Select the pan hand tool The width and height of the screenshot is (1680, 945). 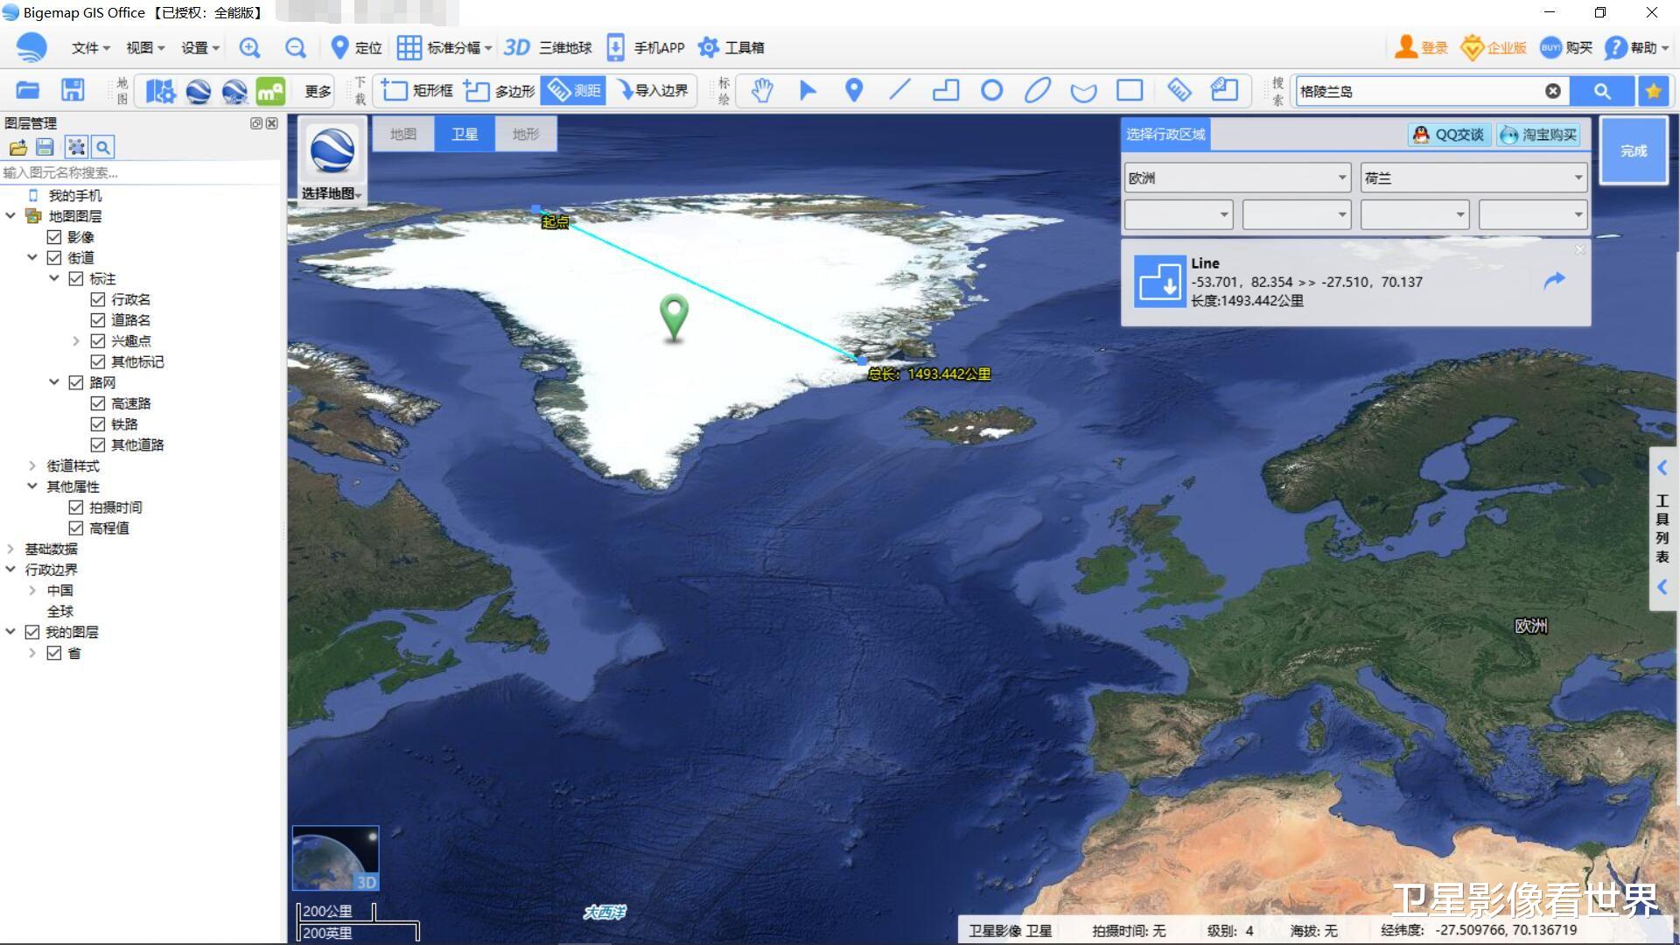tap(762, 90)
